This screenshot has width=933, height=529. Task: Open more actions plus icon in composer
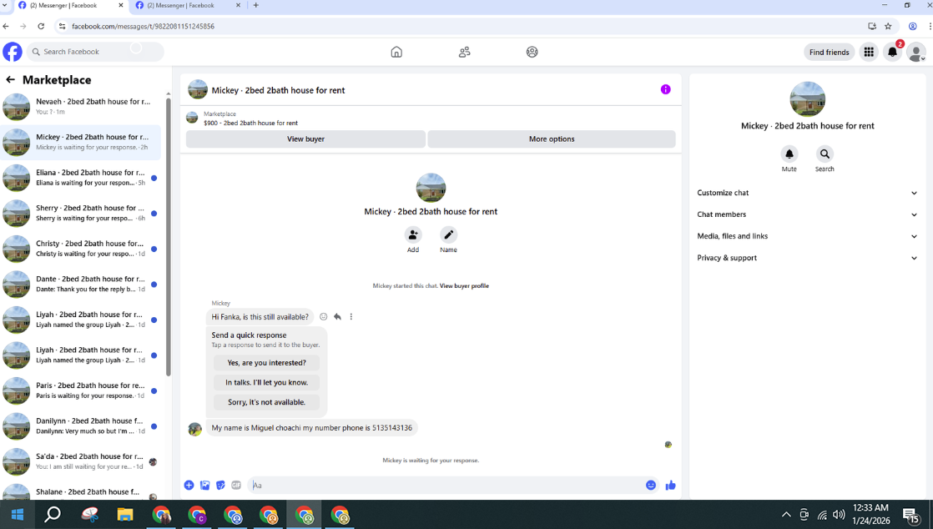189,485
